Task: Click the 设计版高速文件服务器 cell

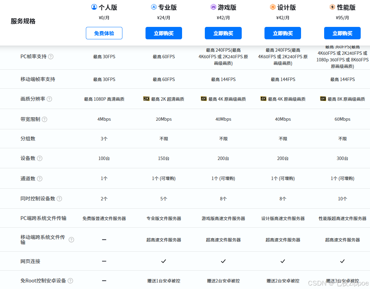Action: [283, 219]
